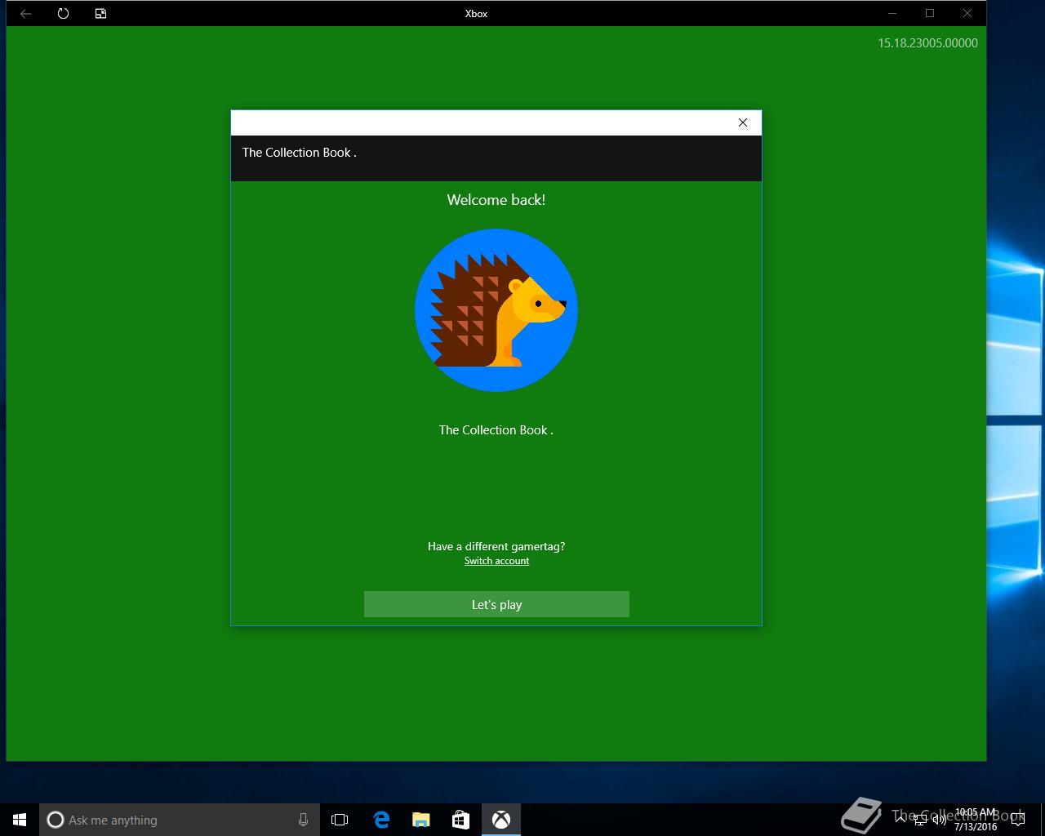
Task: Open File Explorer from the taskbar
Action: pos(420,820)
